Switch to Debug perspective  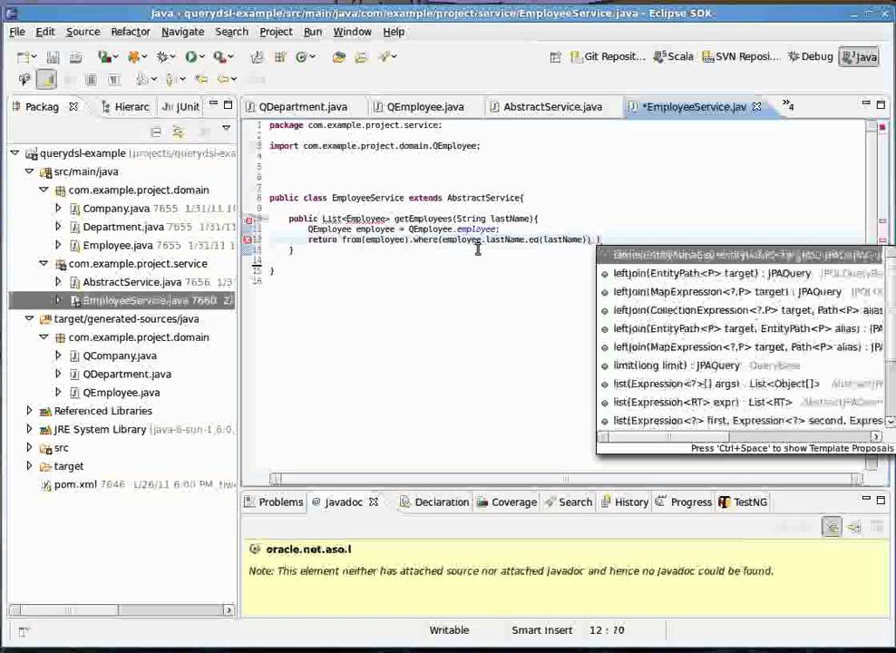810,56
